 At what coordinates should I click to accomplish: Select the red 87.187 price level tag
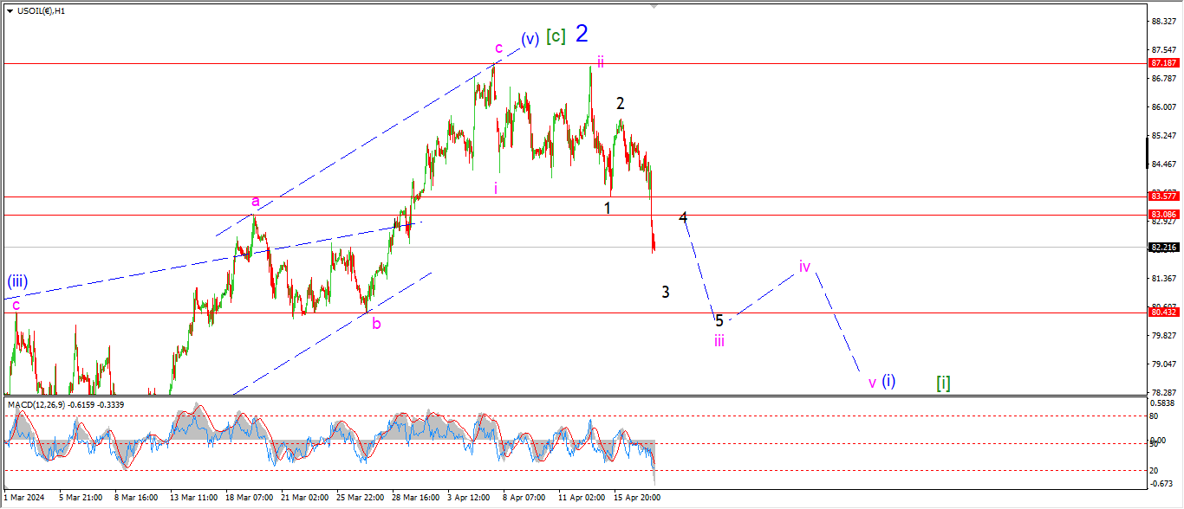(1162, 63)
